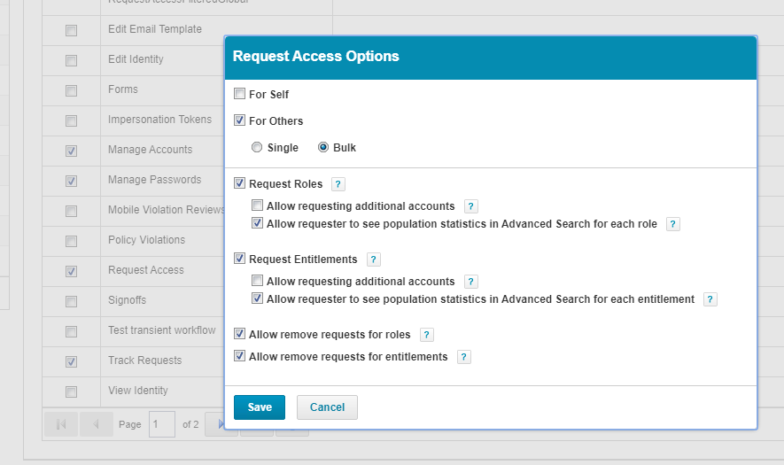Image resolution: width=784 pixels, height=465 pixels.
Task: Uncheck the For Others checkbox
Action: tap(239, 120)
